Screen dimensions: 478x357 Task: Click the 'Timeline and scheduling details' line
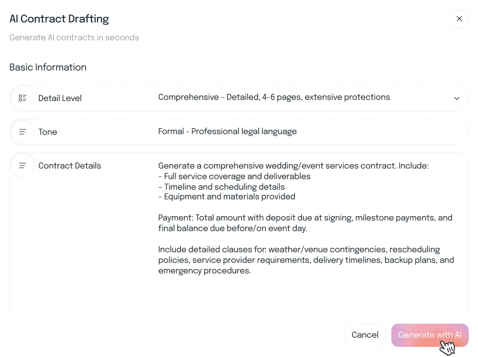[x=224, y=187]
